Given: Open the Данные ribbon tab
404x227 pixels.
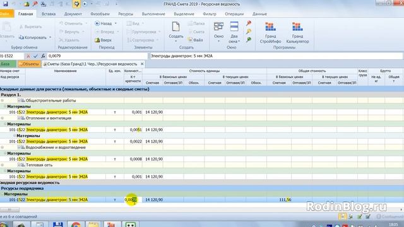Looking at the screenshot, I should [259, 14].
